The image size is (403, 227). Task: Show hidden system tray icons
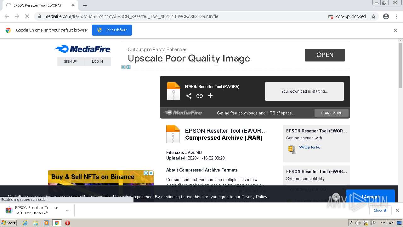351,223
